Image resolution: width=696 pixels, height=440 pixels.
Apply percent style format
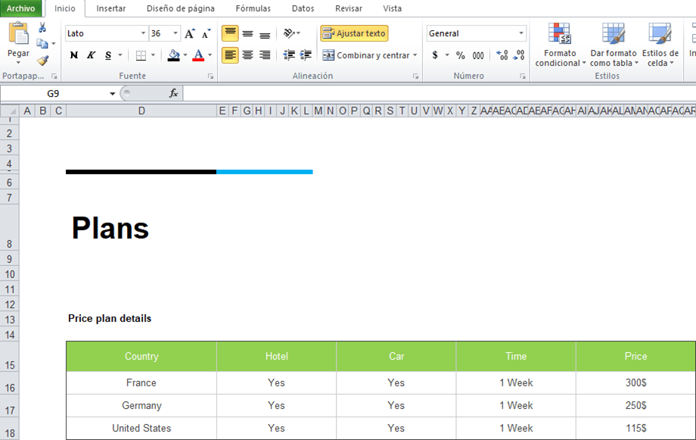coord(461,55)
